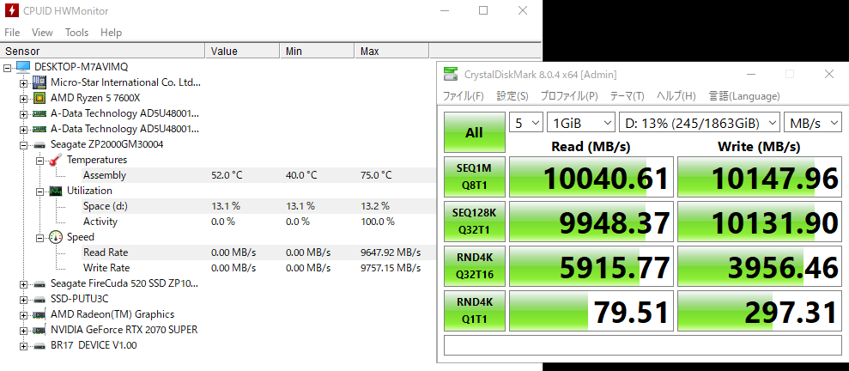Start the SEQ128K Q32T1 test
Screen dimensions: 849x371
pyautogui.click(x=475, y=222)
